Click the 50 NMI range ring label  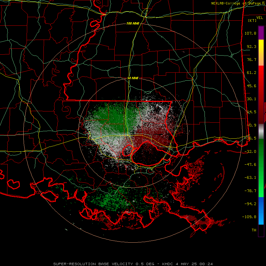click(133, 78)
